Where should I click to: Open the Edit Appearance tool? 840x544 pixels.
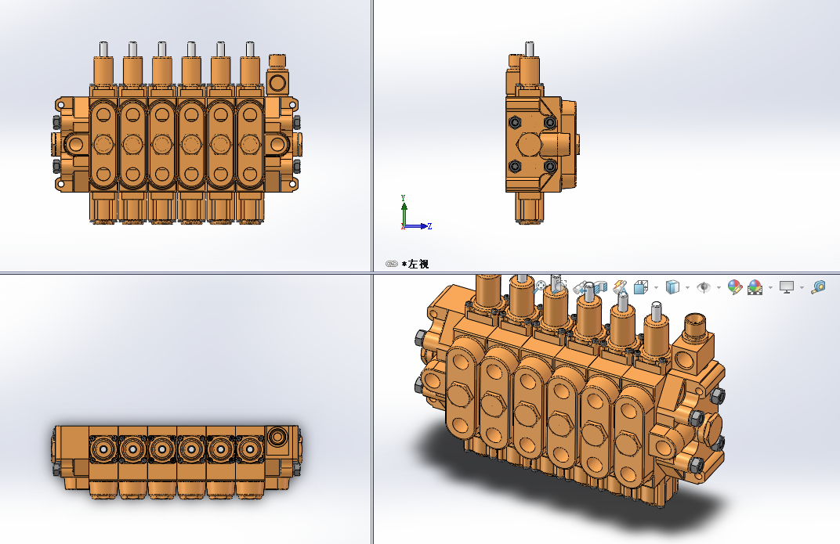[735, 287]
